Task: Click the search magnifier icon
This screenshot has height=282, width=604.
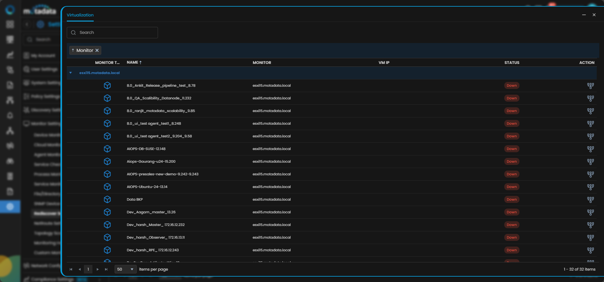Action: tap(73, 33)
